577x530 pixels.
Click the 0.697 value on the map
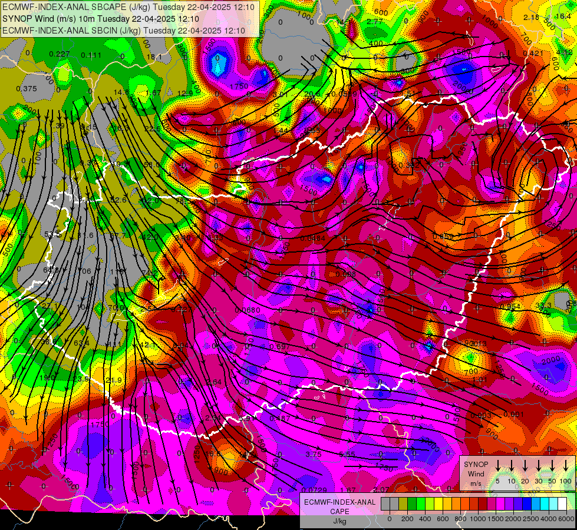click(280, 346)
